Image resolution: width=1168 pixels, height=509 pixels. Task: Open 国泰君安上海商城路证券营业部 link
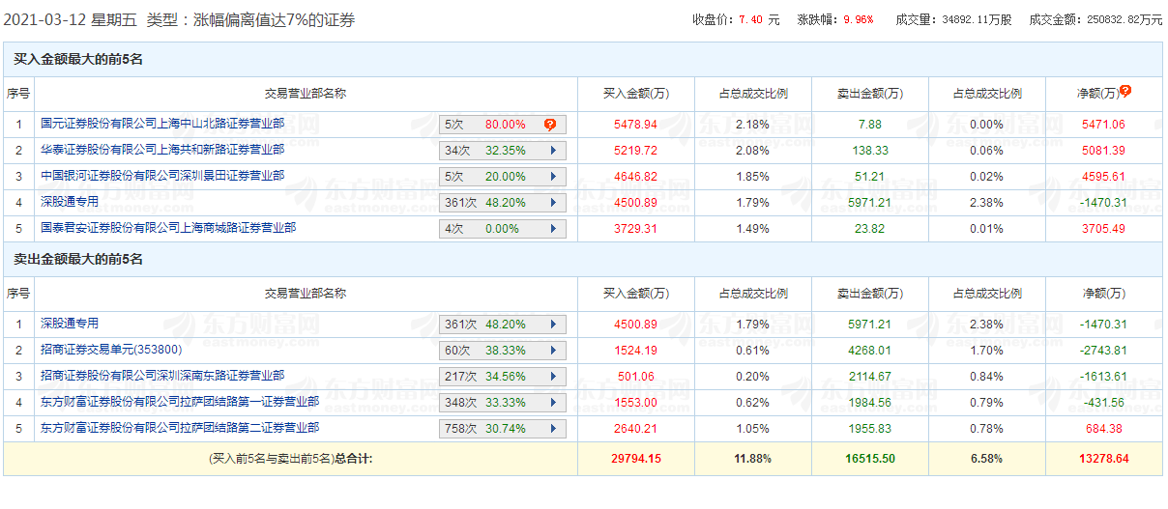click(168, 228)
